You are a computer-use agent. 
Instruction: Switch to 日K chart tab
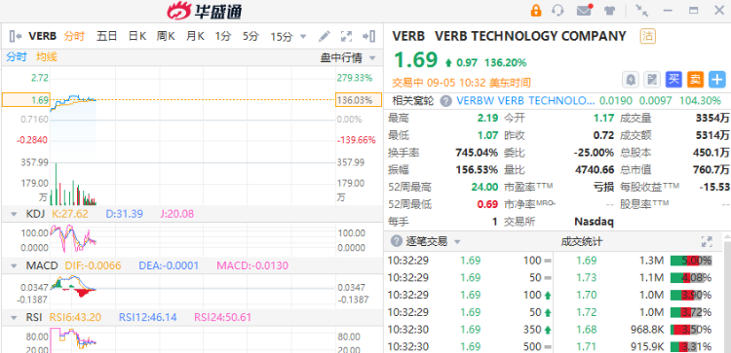pyautogui.click(x=137, y=36)
